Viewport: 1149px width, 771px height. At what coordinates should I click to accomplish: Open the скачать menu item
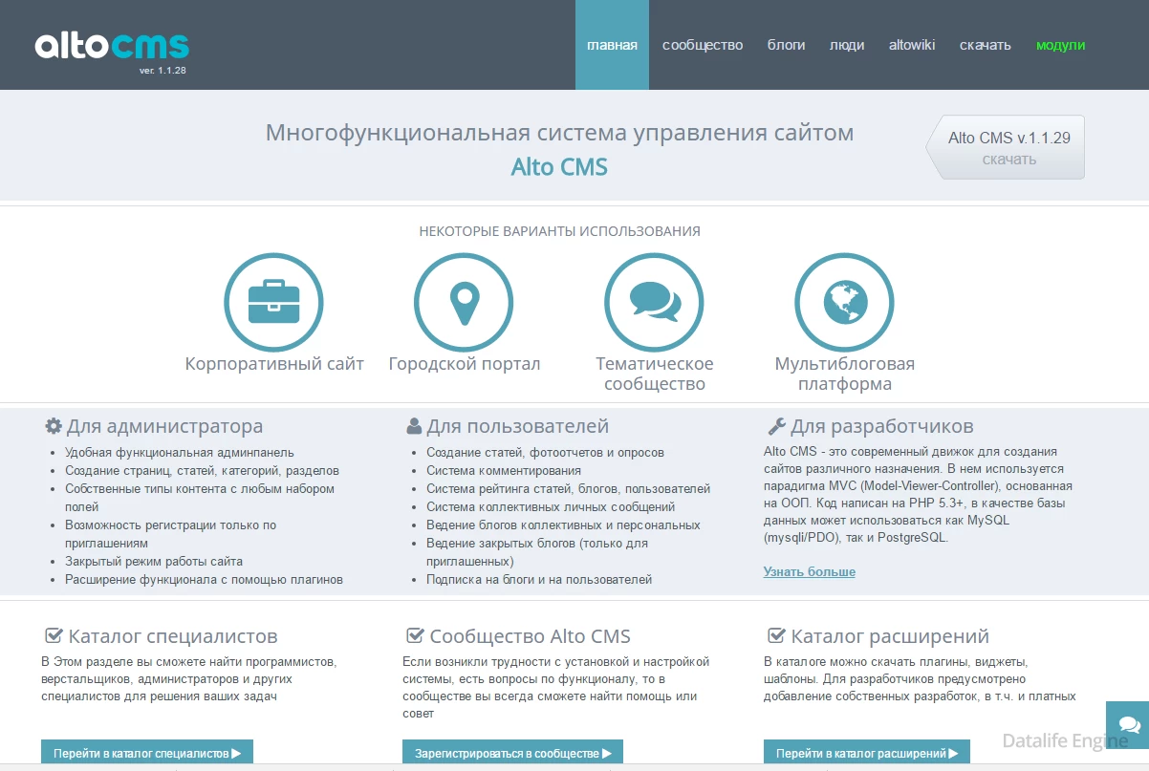[986, 45]
